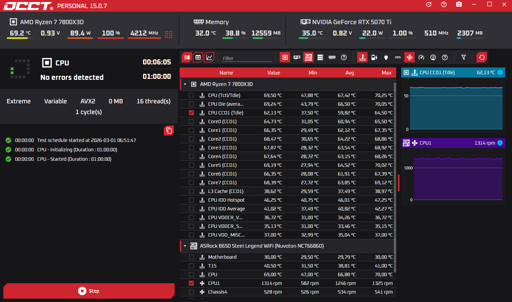Viewport: 512px width, 302px height.
Task: Toggle the graphics card sensor source filter icon
Action: (x=297, y=57)
